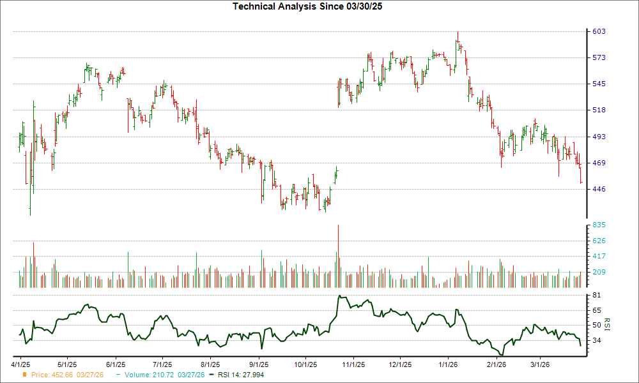639x383 pixels.
Task: Select the Technical Analysis Since 03/30/25 title
Action: click(x=307, y=6)
